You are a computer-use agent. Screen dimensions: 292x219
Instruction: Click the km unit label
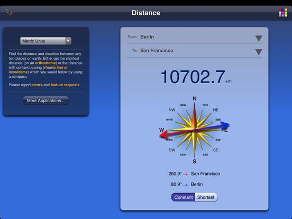point(229,81)
